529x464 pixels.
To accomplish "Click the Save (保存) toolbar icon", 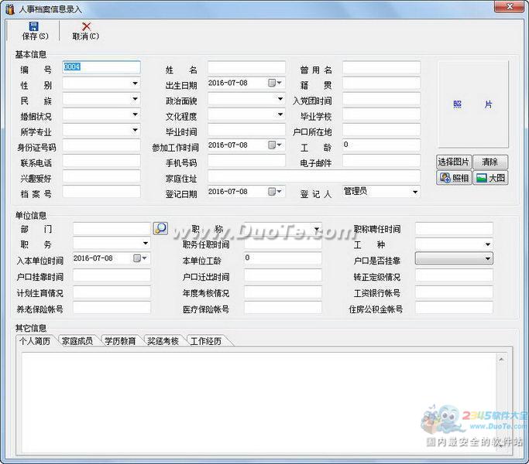I will (34, 26).
